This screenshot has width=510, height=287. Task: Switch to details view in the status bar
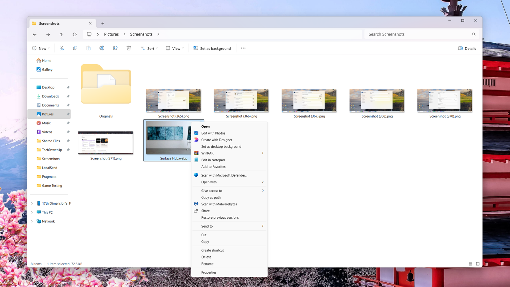[470, 264]
